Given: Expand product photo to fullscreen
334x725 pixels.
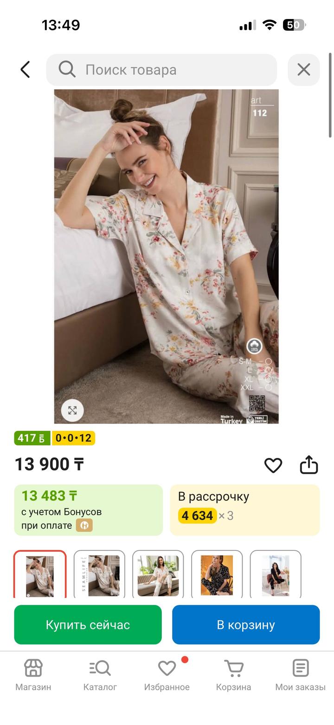Looking at the screenshot, I should pos(72,411).
